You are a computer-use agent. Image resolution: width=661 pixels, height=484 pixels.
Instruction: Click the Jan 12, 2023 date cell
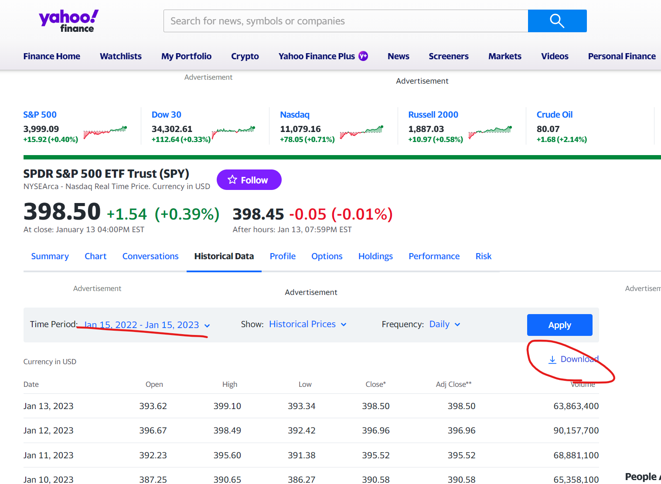pyautogui.click(x=48, y=430)
